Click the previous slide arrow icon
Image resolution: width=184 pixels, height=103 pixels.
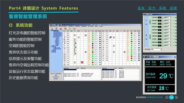click(x=167, y=97)
